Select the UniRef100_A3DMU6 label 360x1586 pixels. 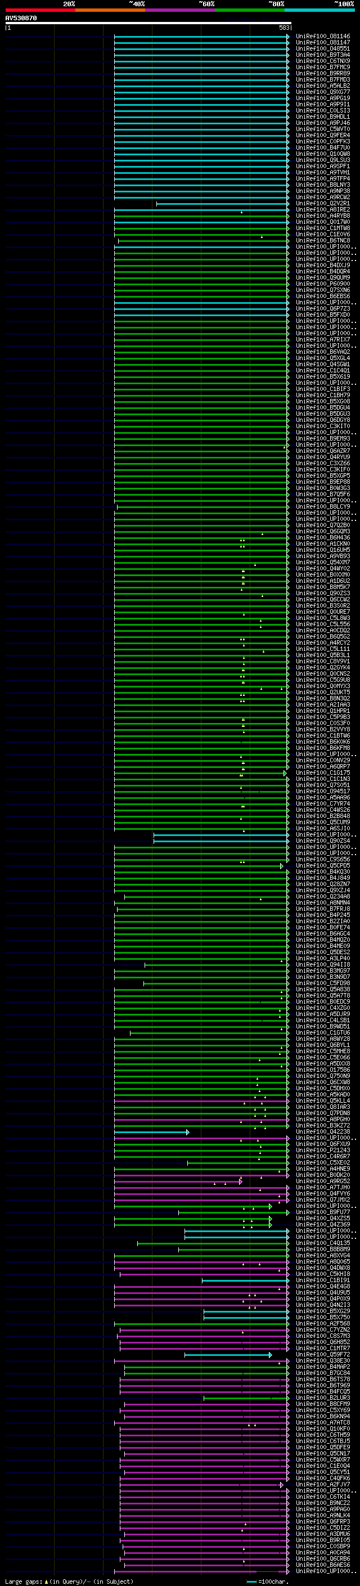(323, 1534)
